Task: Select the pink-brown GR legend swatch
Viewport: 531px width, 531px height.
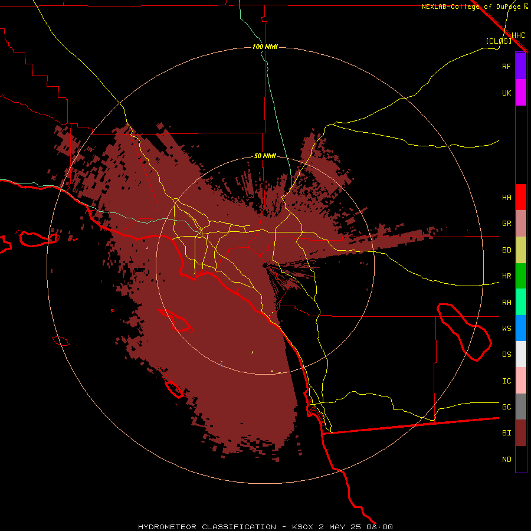Action: coord(521,224)
